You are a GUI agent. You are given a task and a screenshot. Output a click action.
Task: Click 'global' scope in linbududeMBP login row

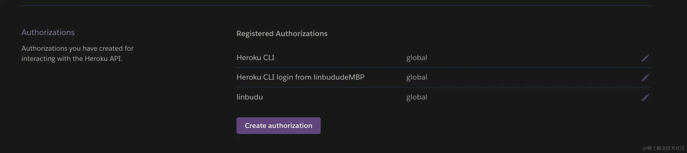tap(417, 77)
